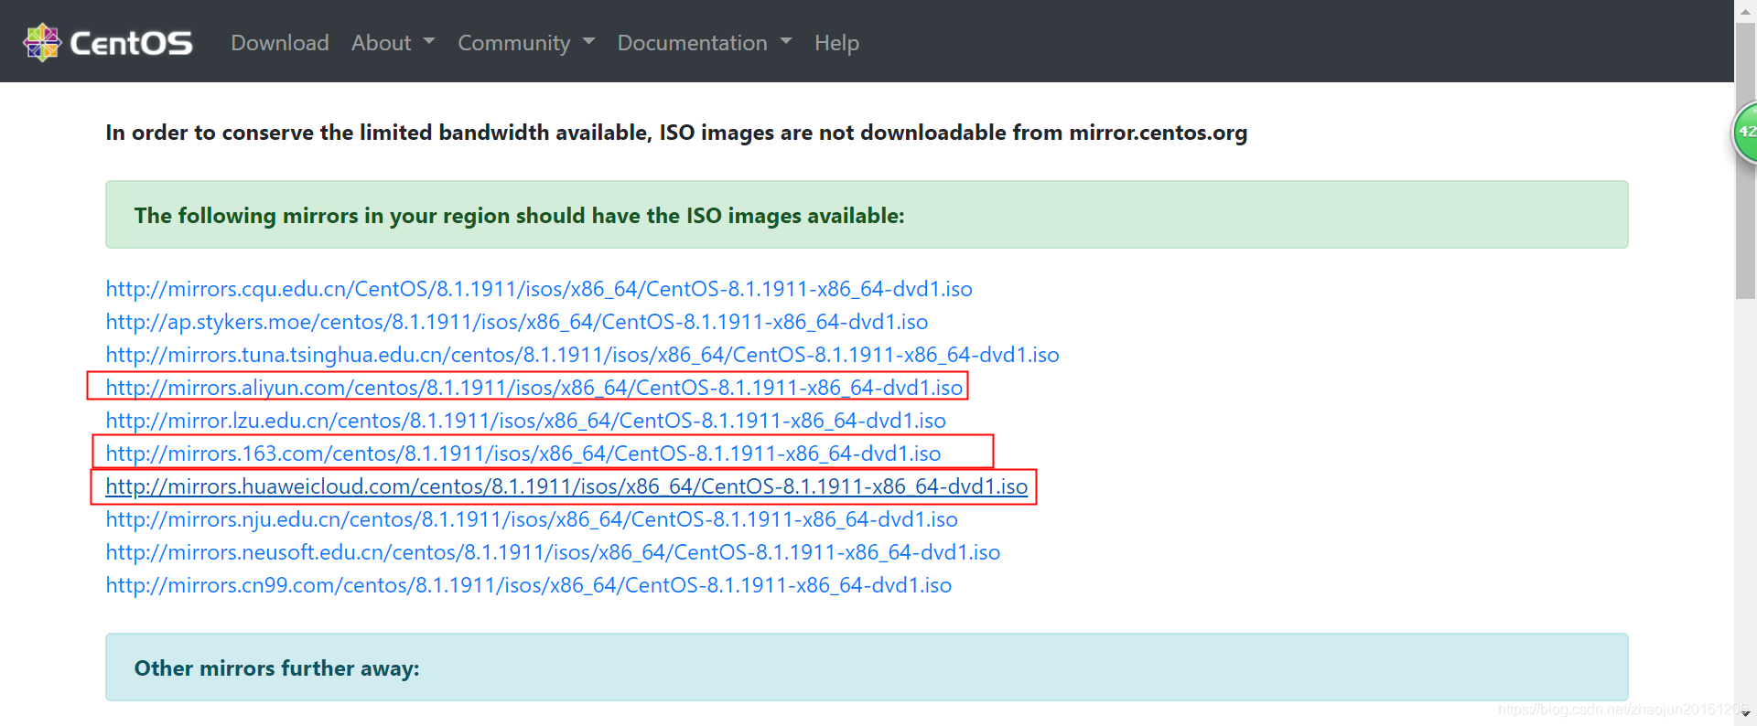Open the mirror.lzu.edu.cn ISO link
Screen dimensions: 1757x726
pyautogui.click(x=526, y=421)
